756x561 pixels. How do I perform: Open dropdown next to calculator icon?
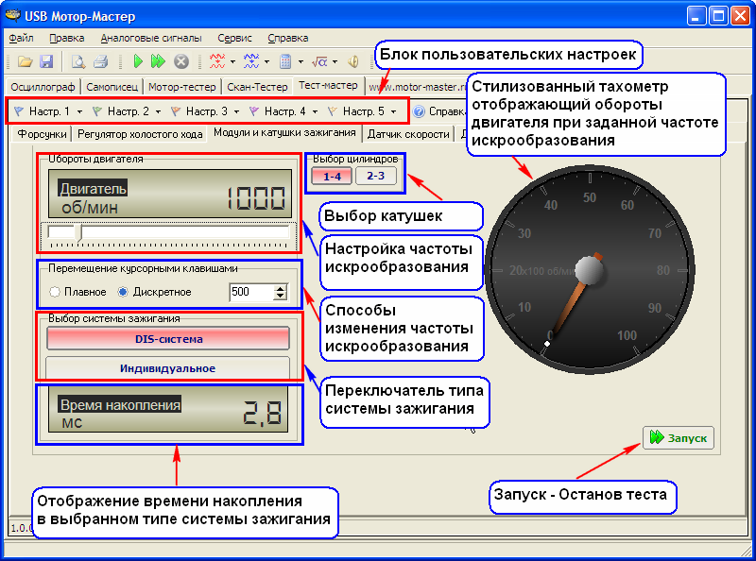pyautogui.click(x=299, y=61)
